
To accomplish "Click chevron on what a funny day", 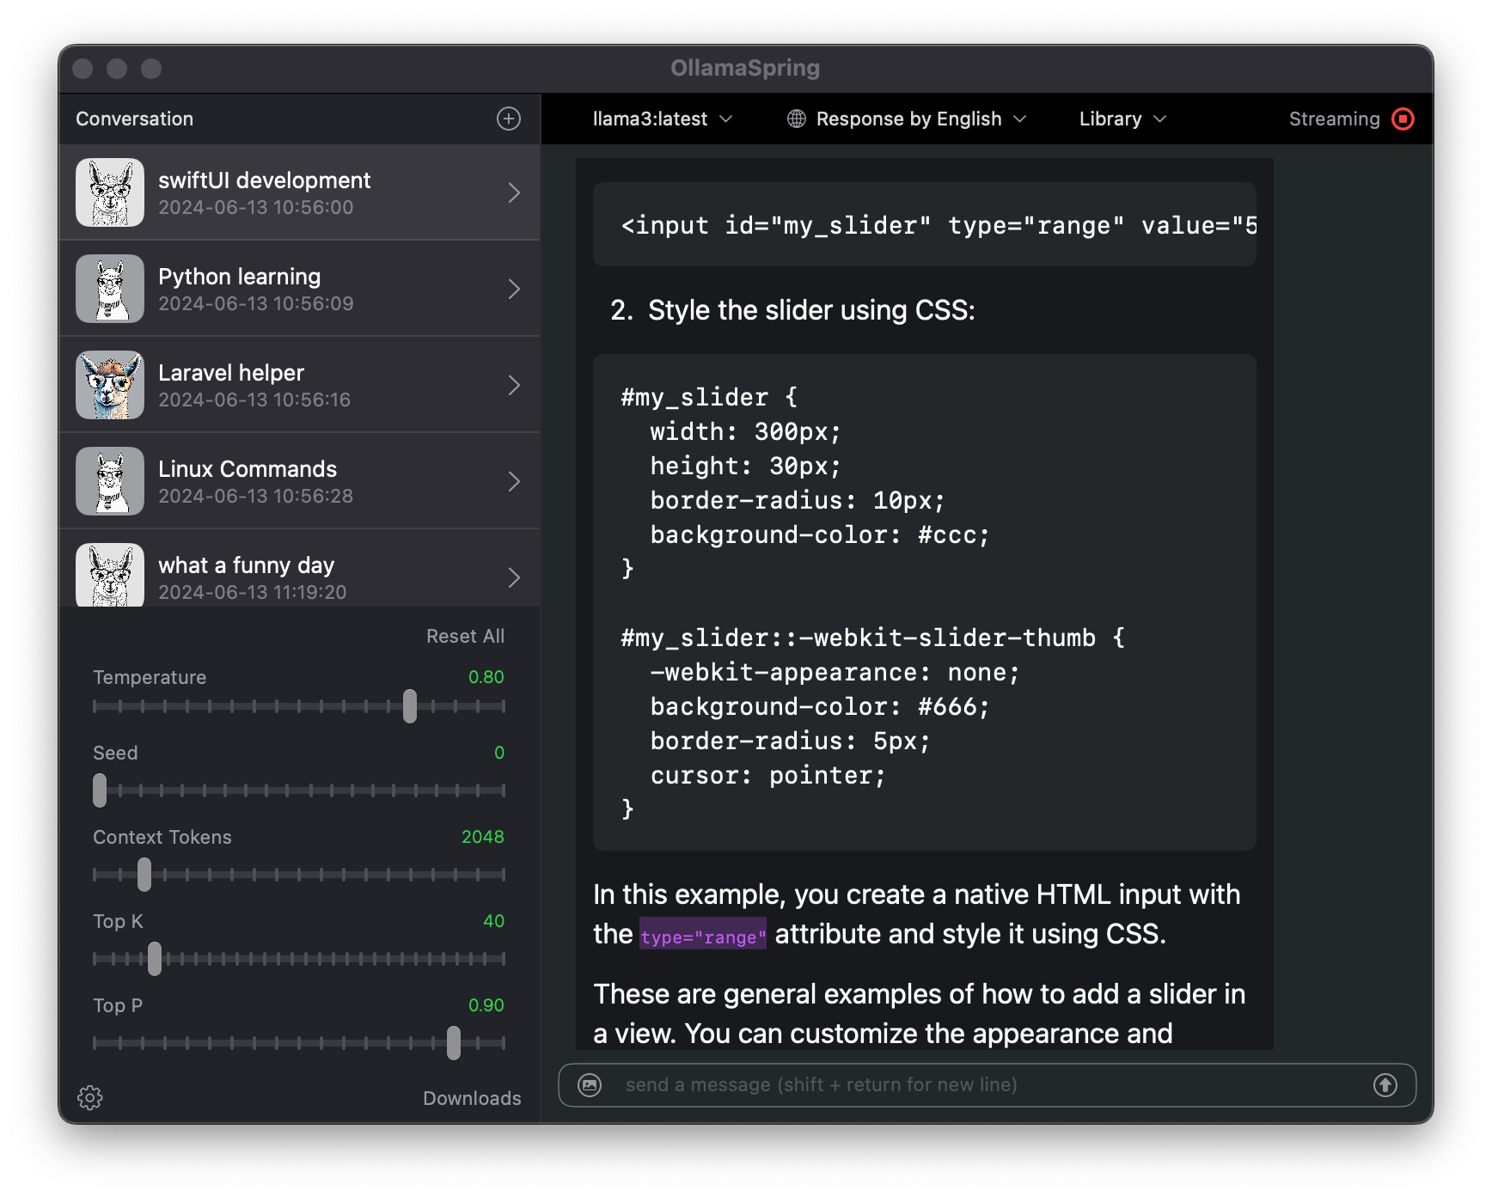I will (x=514, y=577).
